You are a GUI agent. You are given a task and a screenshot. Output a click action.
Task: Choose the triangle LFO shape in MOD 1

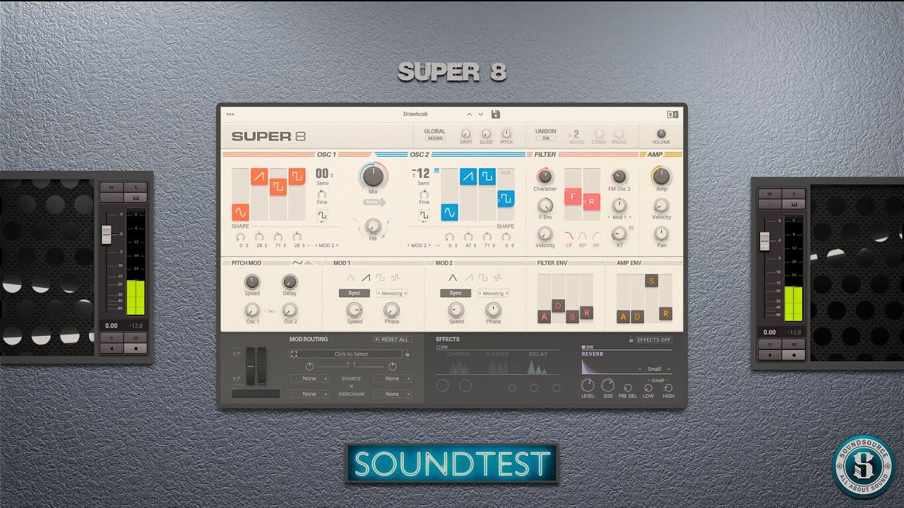[x=351, y=278]
